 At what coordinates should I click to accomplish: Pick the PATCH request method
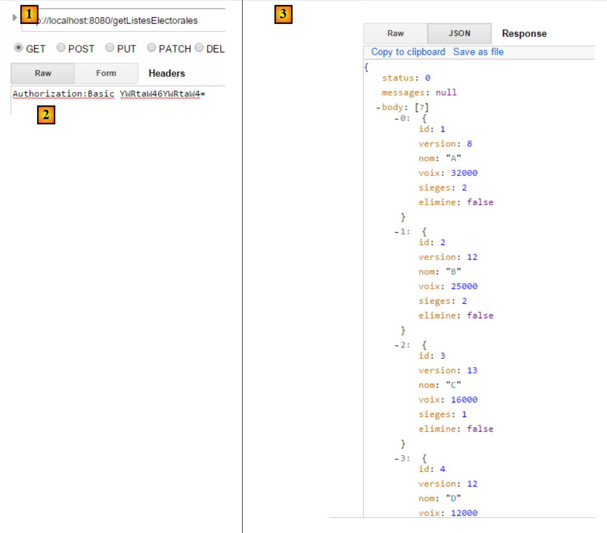[x=152, y=48]
